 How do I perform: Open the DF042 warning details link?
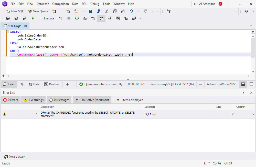45,113
